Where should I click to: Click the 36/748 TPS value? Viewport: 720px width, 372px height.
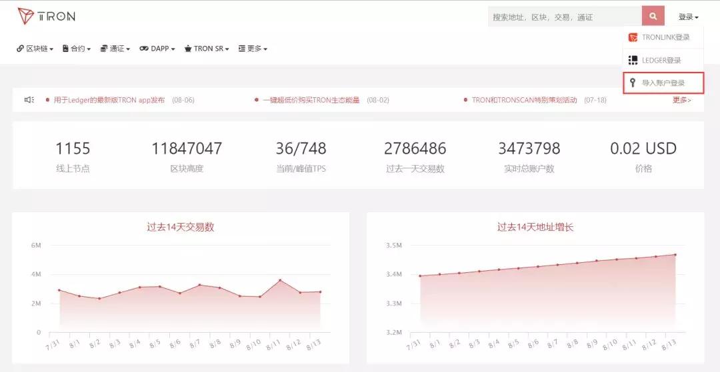pyautogui.click(x=301, y=148)
